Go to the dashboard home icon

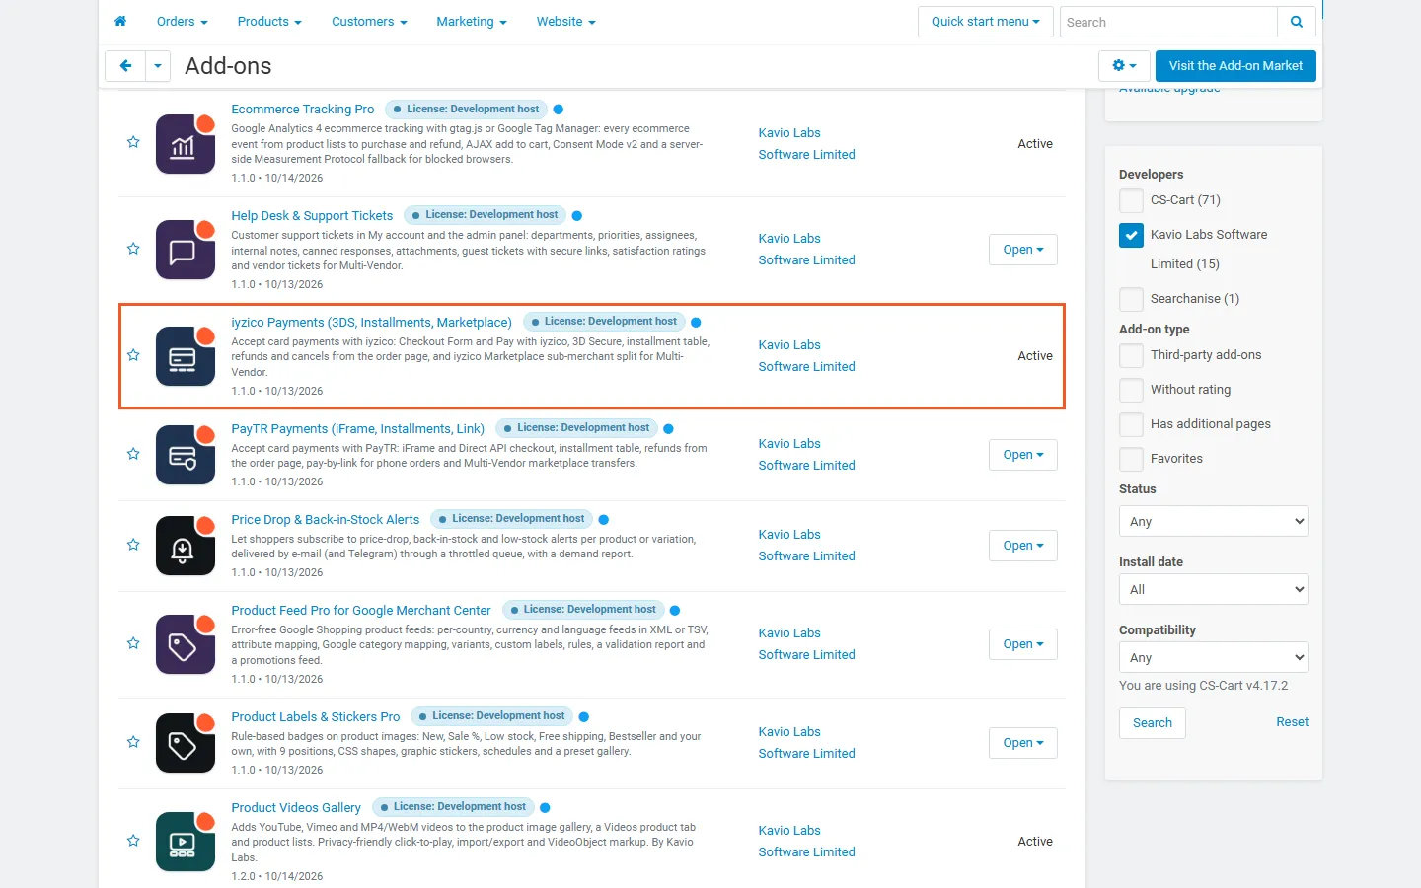coord(120,21)
